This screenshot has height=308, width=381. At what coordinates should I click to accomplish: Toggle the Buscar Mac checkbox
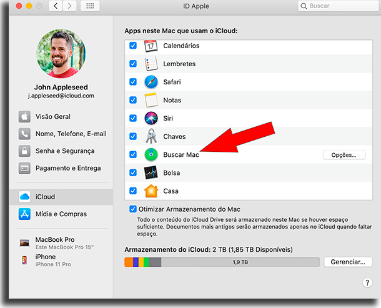(133, 154)
